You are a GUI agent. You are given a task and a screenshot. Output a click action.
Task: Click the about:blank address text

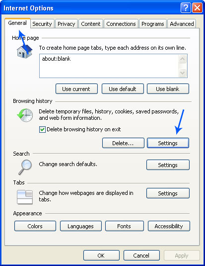(56, 59)
